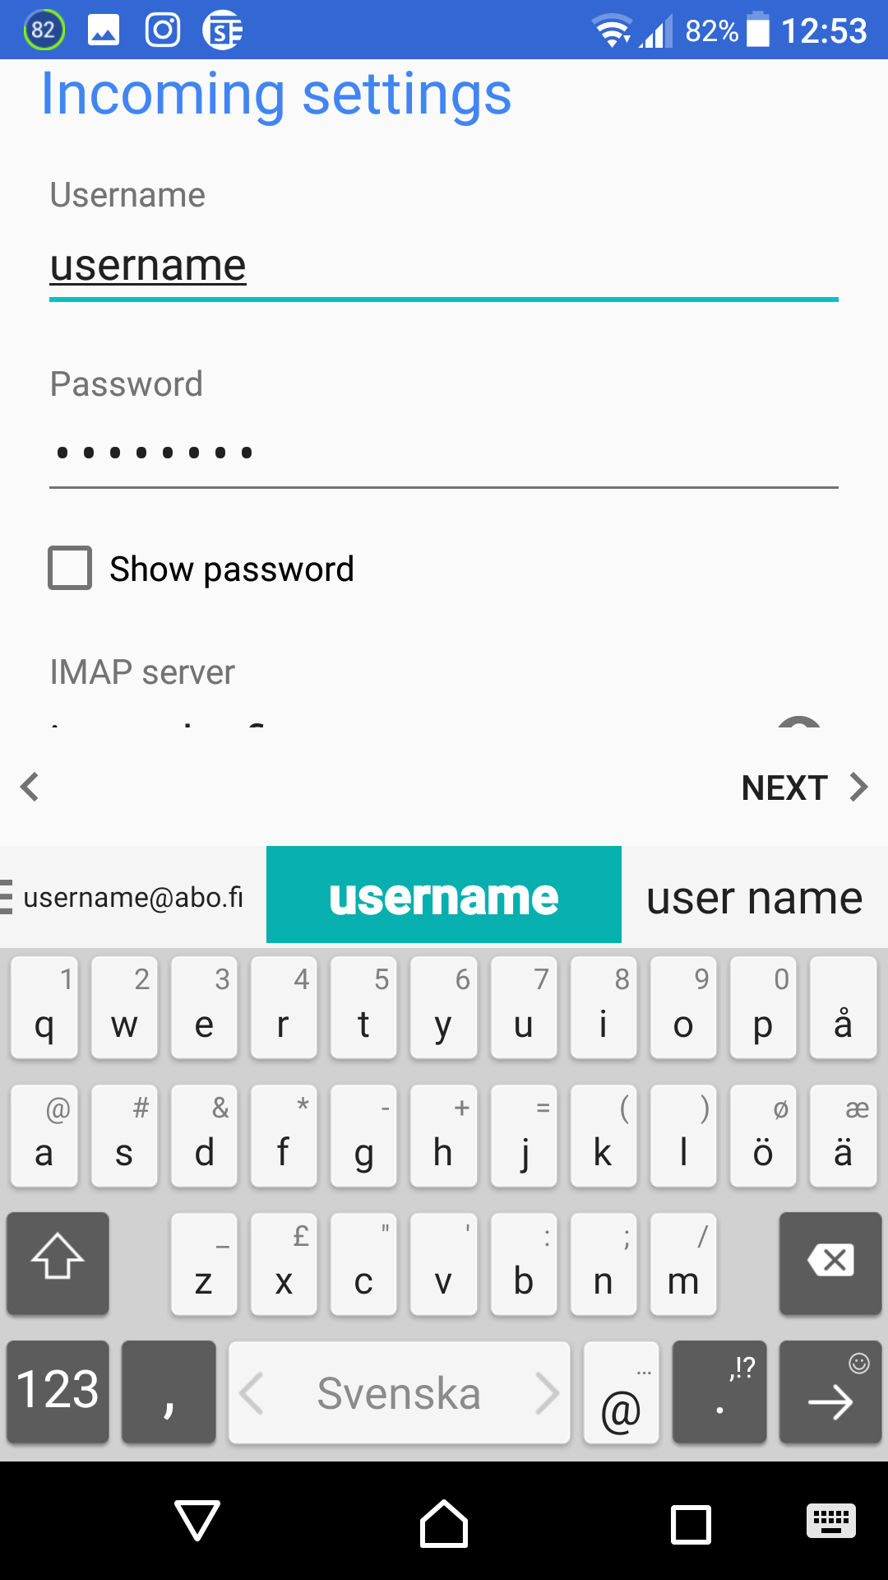Enable the Show password checkbox

pos(70,568)
